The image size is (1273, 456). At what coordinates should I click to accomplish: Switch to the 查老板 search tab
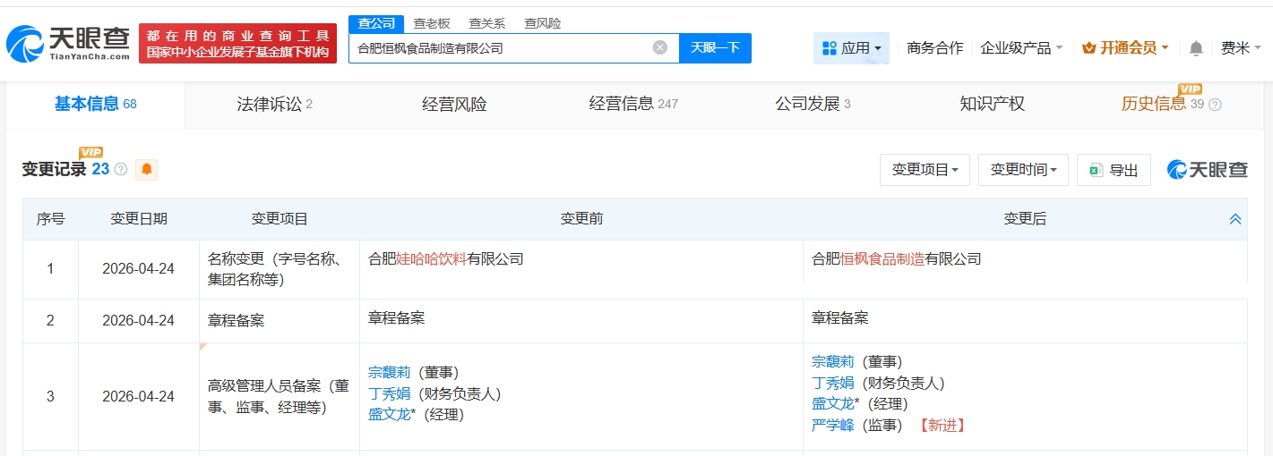[x=432, y=23]
